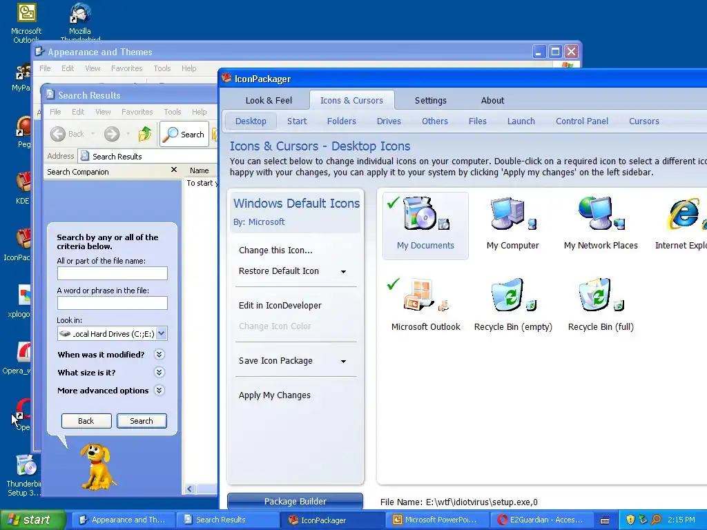The height and width of the screenshot is (530, 707).
Task: Open the Drives sub-tab
Action: click(389, 121)
